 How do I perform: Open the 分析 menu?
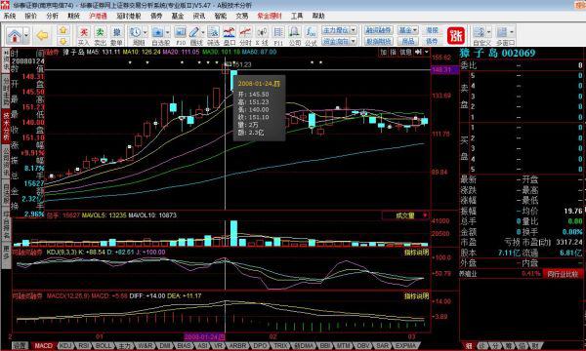[53, 16]
